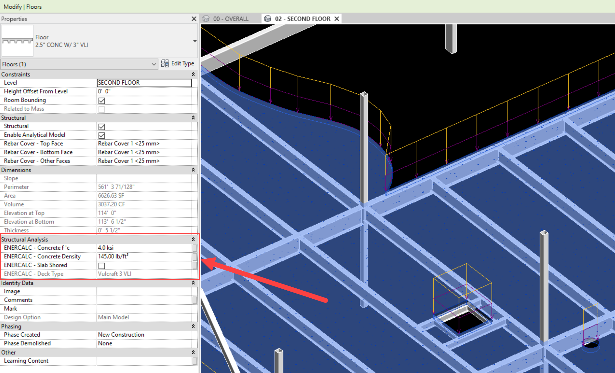This screenshot has width=615, height=373.
Task: Click the small button beside Concrete Density value
Action: [x=195, y=256]
